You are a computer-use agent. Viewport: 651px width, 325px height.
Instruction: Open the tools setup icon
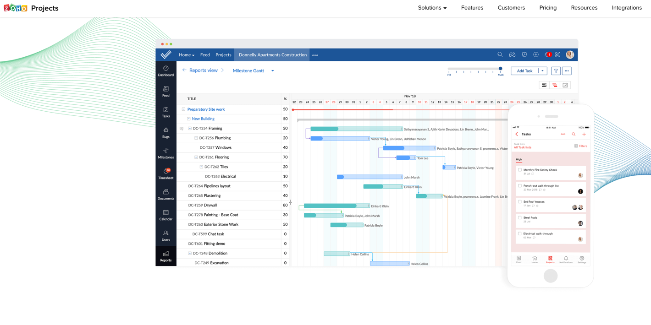(557, 55)
